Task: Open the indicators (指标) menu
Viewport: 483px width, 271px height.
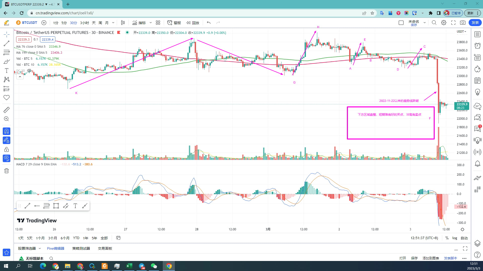Action: [139, 23]
